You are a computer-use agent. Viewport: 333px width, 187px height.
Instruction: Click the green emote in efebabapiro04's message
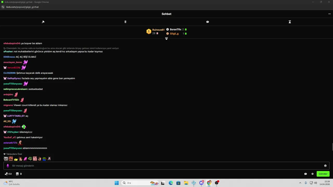[24, 127]
